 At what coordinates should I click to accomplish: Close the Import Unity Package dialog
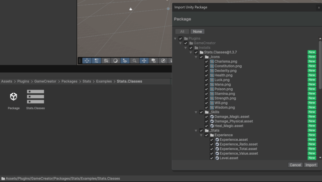click(x=319, y=8)
